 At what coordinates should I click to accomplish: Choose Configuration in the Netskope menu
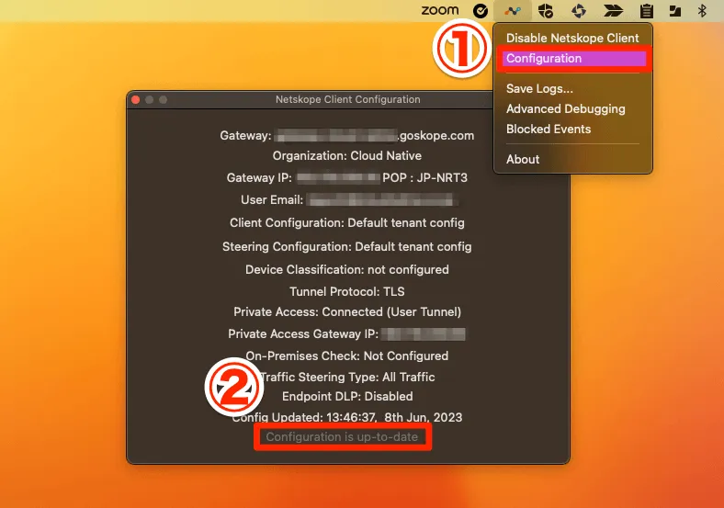pos(573,59)
